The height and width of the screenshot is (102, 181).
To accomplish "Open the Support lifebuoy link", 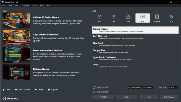I will pos(53,90).
